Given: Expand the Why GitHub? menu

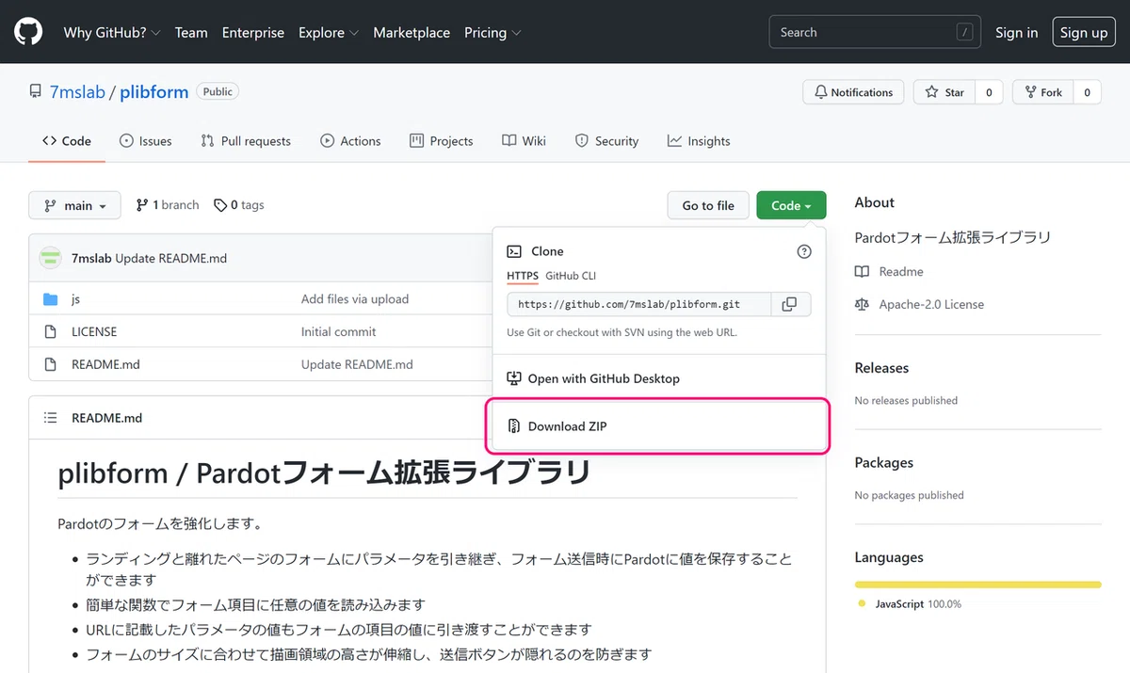Looking at the screenshot, I should coord(112,32).
